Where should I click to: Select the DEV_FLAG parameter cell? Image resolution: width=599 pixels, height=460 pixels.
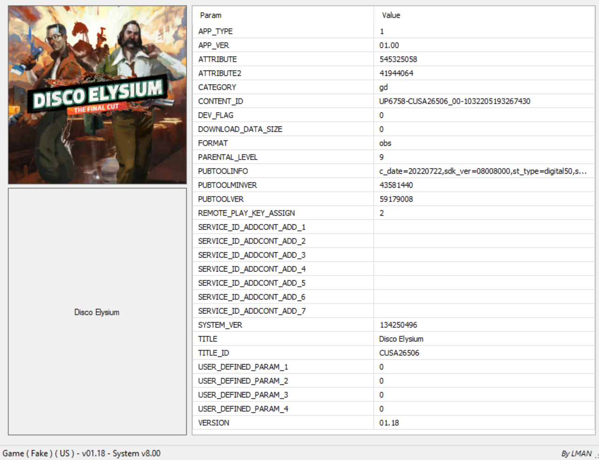(x=283, y=115)
